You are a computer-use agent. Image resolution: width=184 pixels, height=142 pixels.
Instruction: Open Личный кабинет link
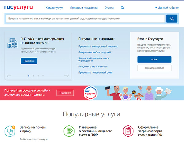[x=166, y=8]
